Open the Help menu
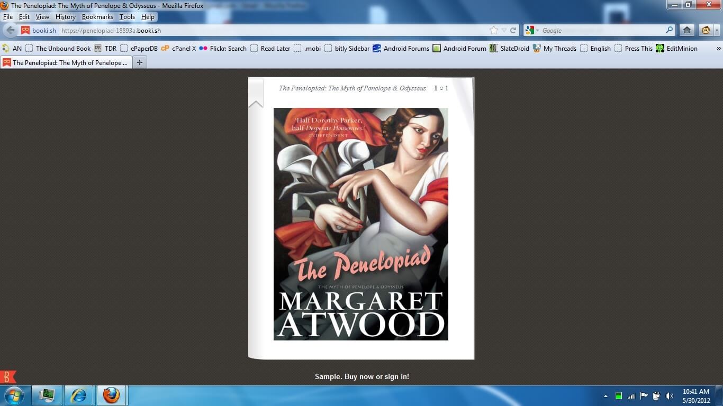Screen dimensions: 723x406 148,17
